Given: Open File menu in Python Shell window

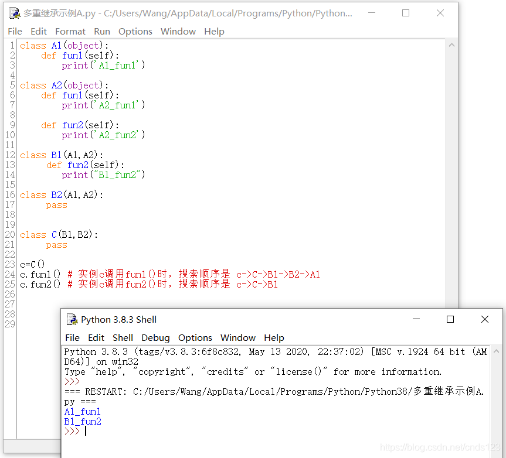Looking at the screenshot, I should coord(72,337).
